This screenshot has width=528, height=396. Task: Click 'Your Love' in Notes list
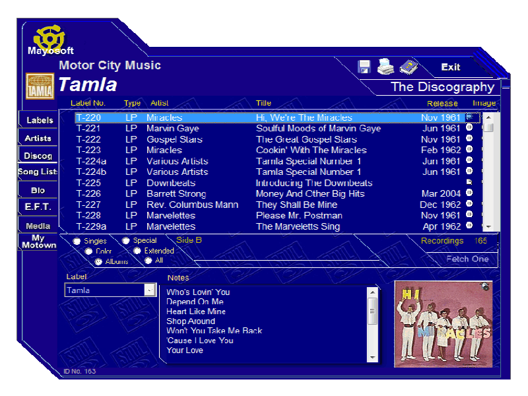pyautogui.click(x=185, y=350)
